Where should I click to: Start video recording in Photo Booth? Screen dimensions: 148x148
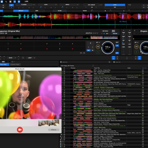click(20, 130)
